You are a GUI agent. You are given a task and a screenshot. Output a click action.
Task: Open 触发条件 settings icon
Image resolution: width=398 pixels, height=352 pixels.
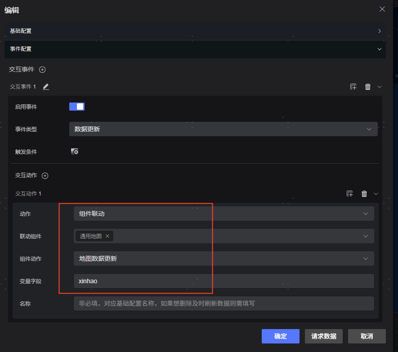[75, 151]
